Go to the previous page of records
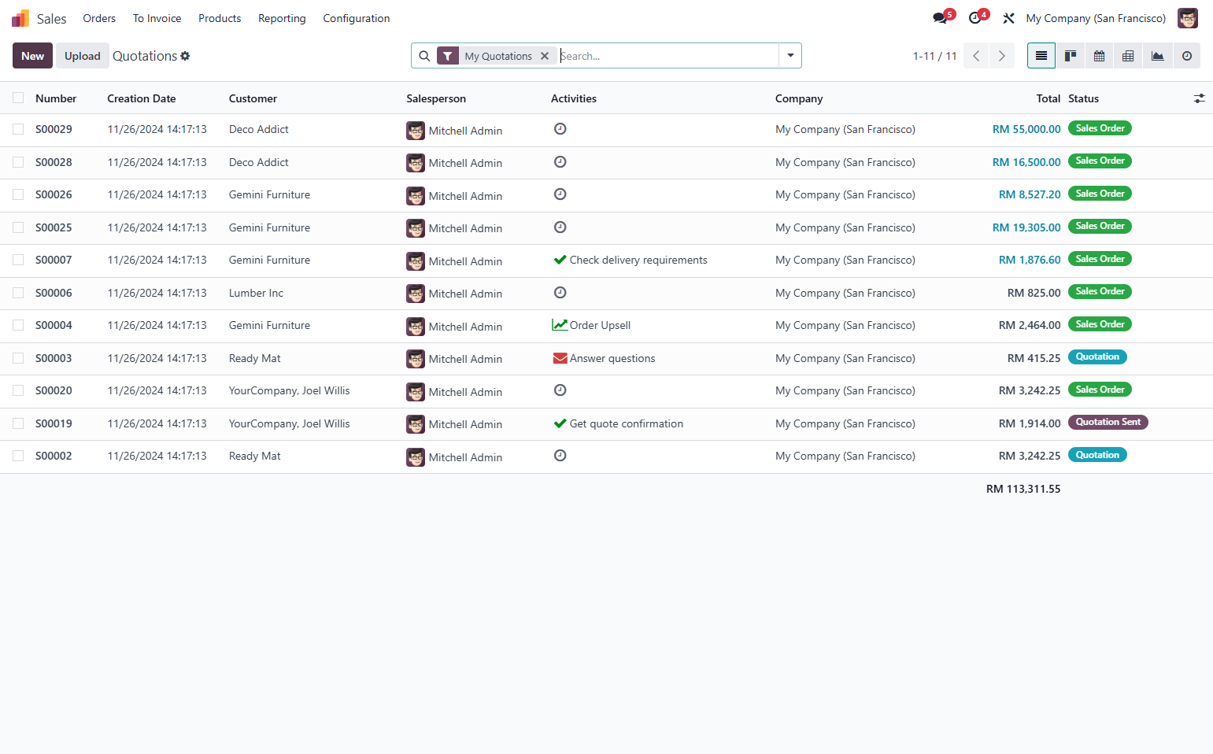This screenshot has width=1213, height=754. point(976,56)
